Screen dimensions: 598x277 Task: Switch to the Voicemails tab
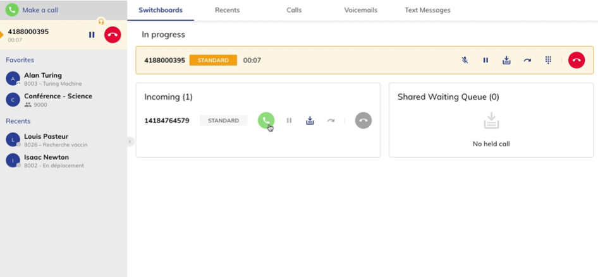pos(360,10)
